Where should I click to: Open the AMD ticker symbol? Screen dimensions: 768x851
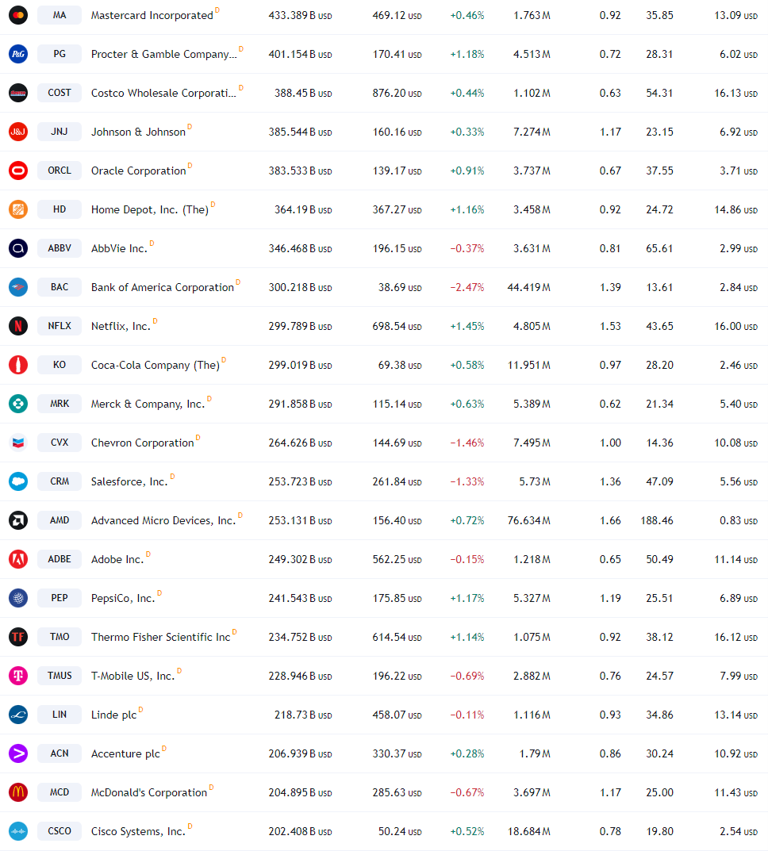tap(60, 520)
